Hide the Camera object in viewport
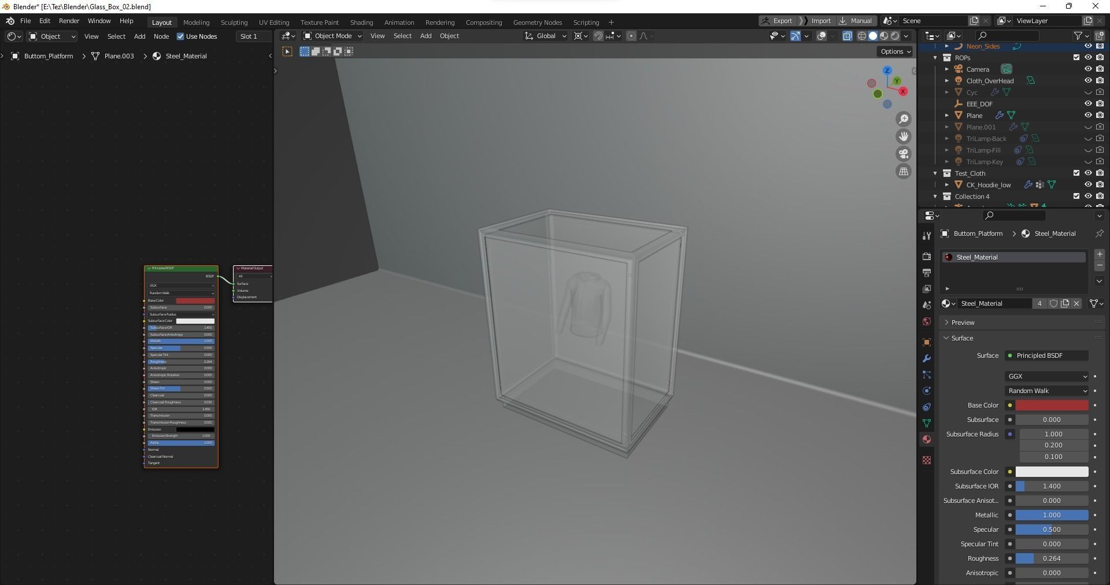The height and width of the screenshot is (585, 1110). point(1087,69)
